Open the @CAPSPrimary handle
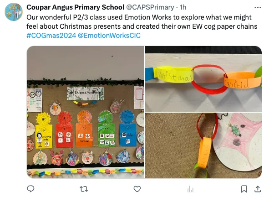The image size is (269, 197). pos(150,7)
